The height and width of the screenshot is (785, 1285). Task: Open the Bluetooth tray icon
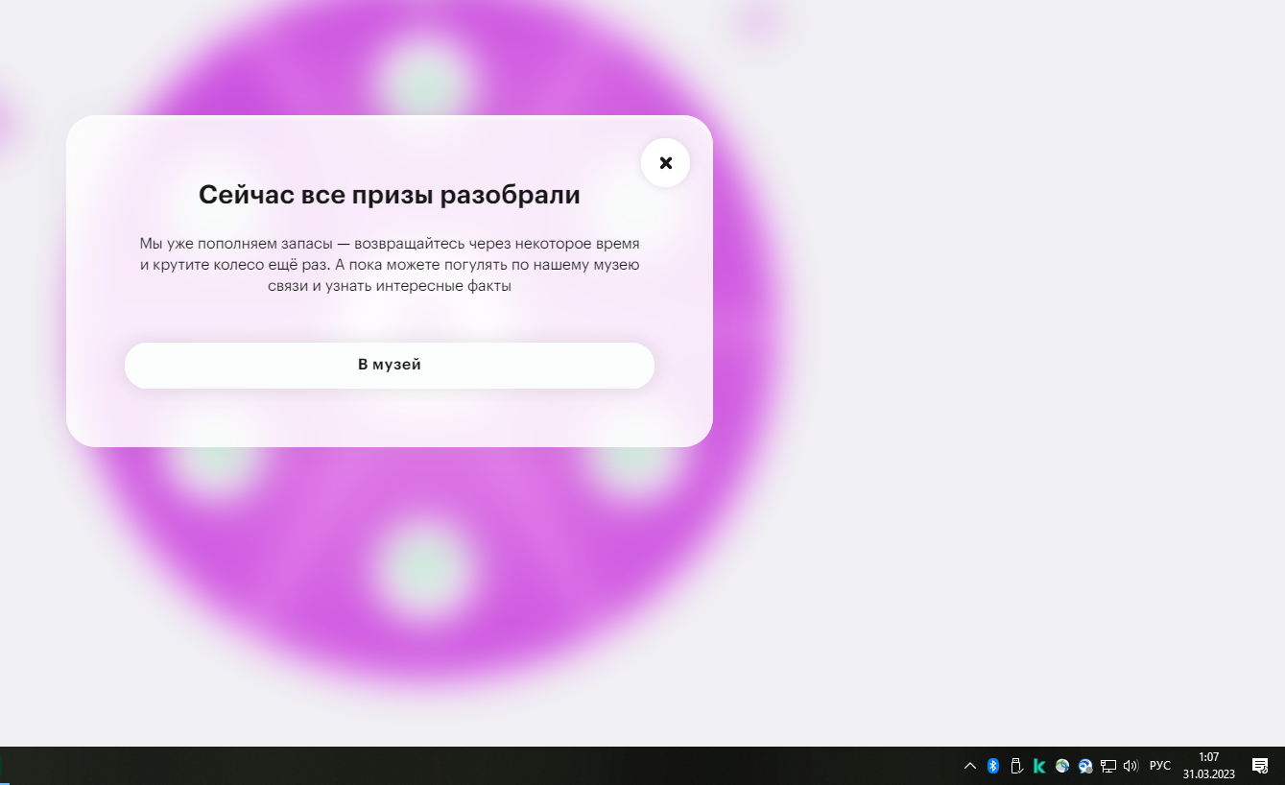(x=993, y=766)
